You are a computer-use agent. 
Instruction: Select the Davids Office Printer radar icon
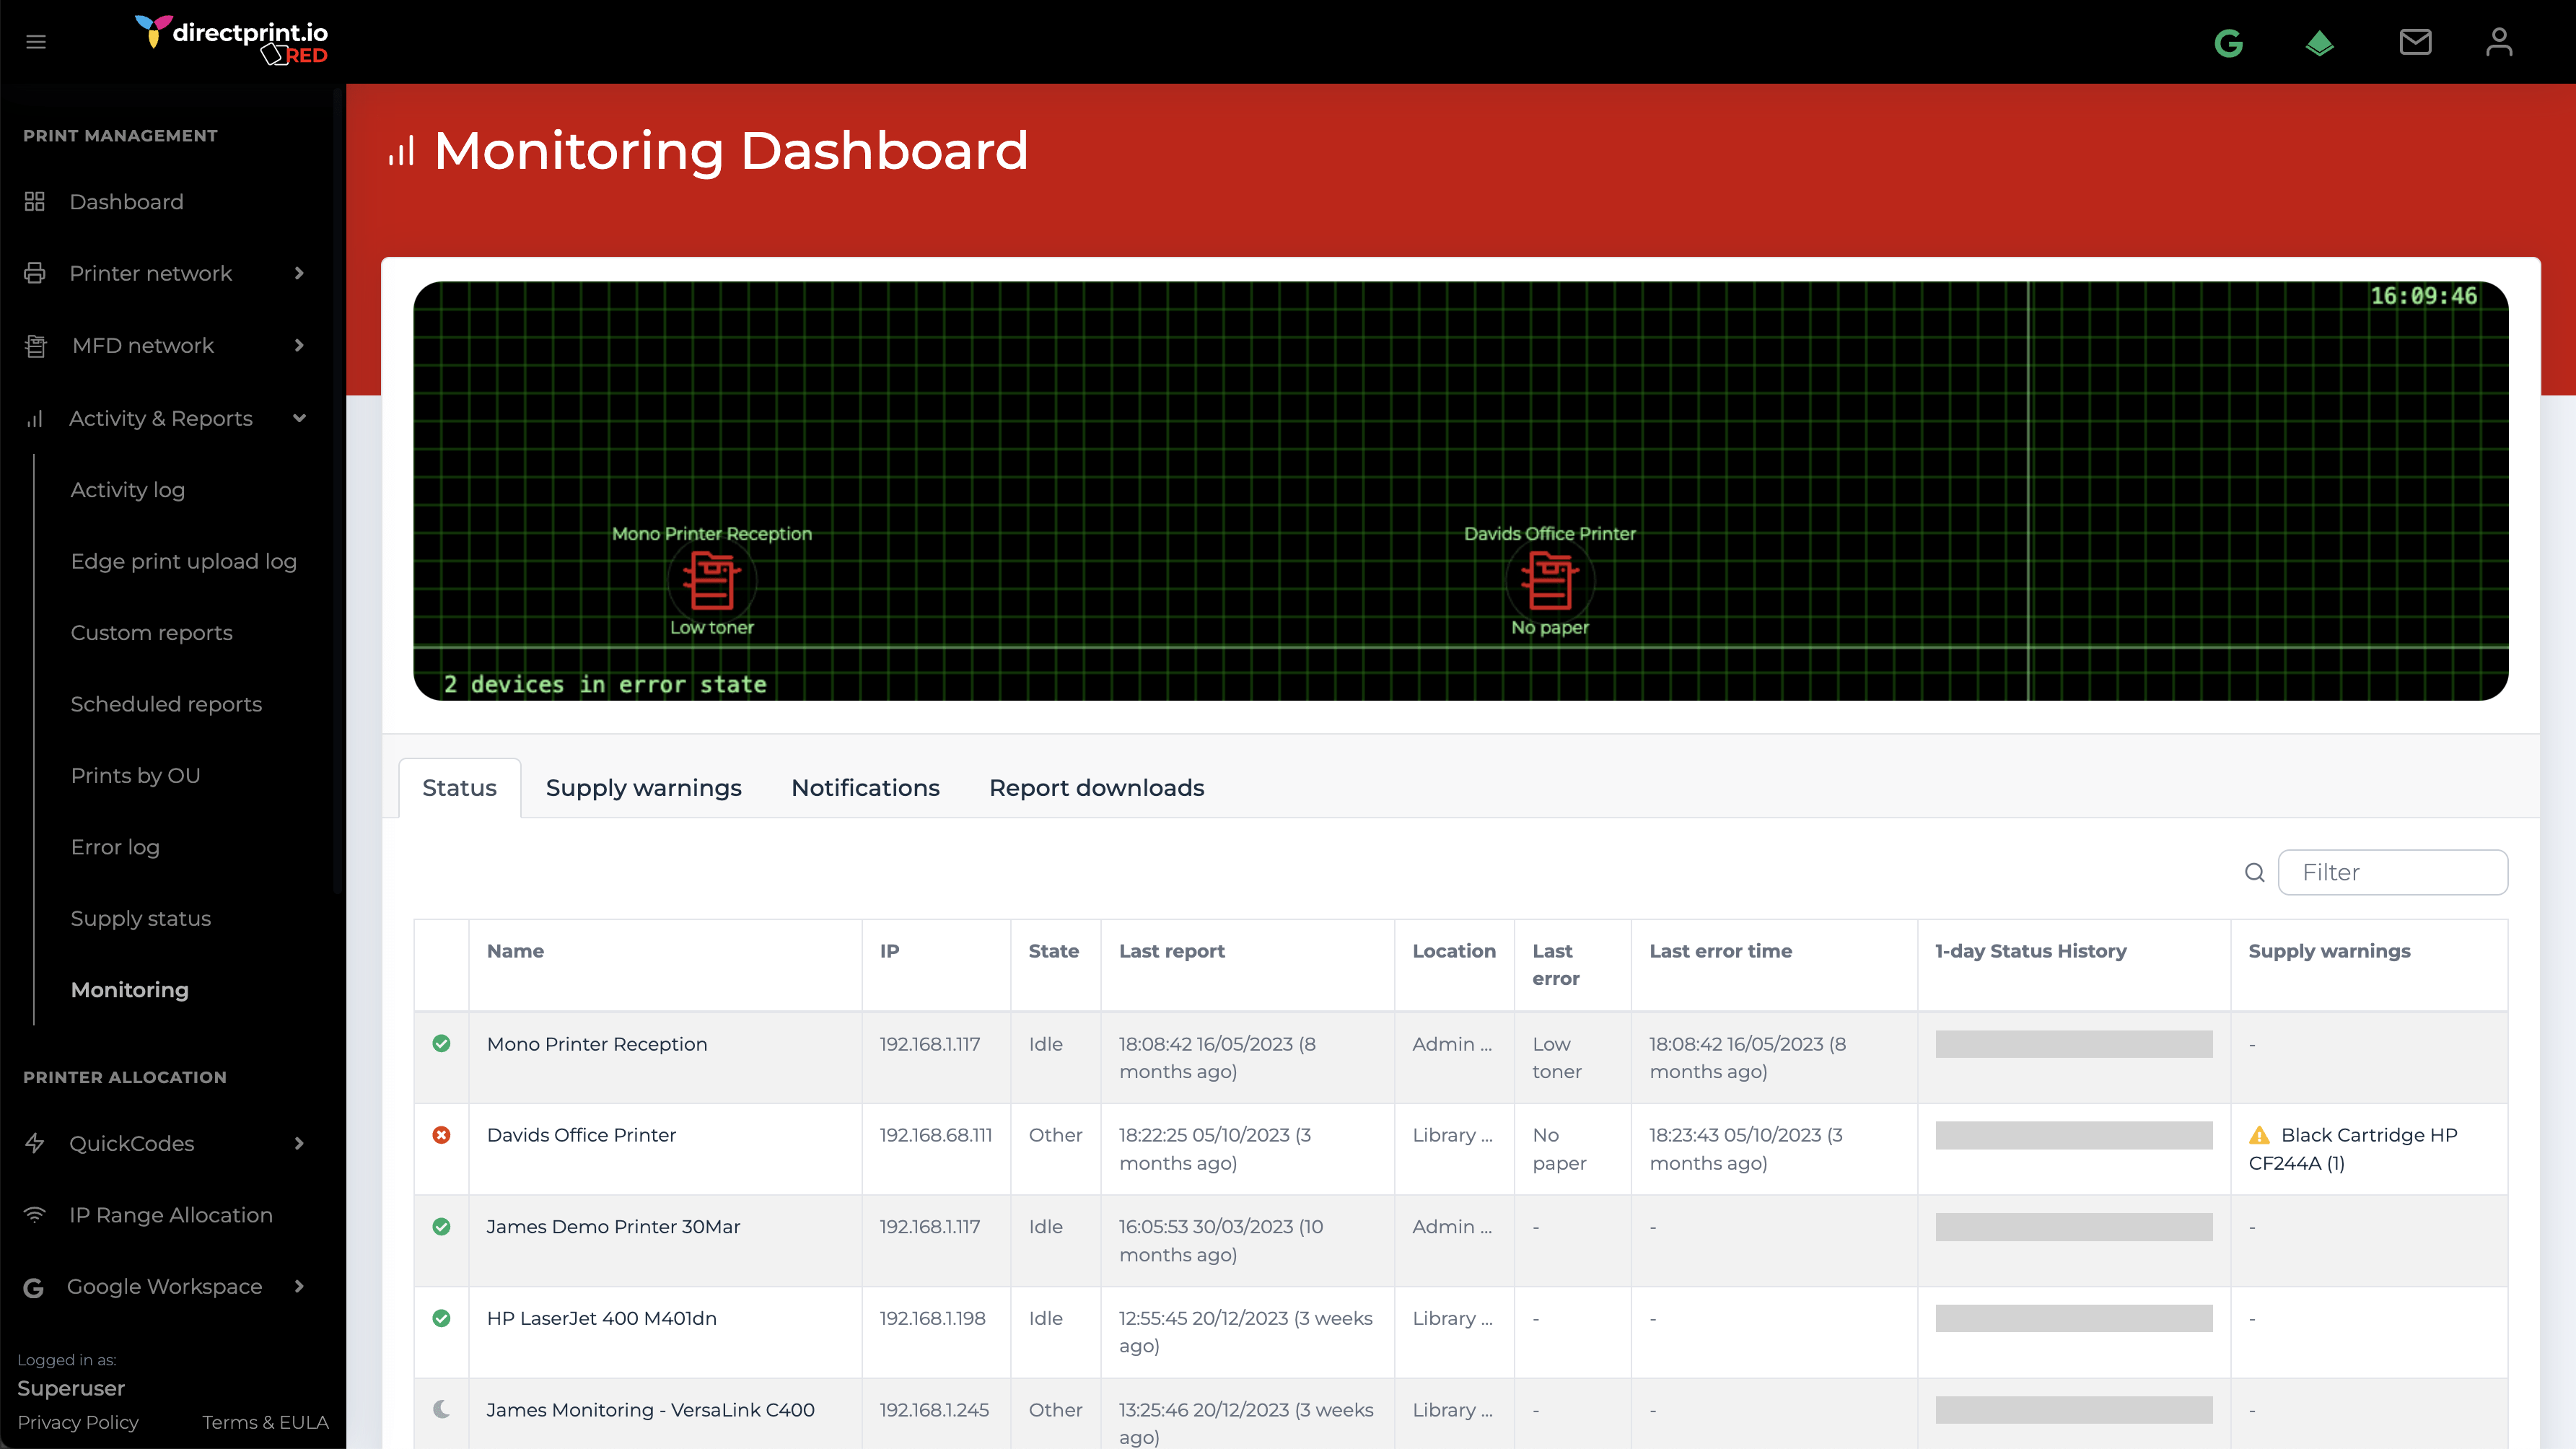click(x=1549, y=581)
